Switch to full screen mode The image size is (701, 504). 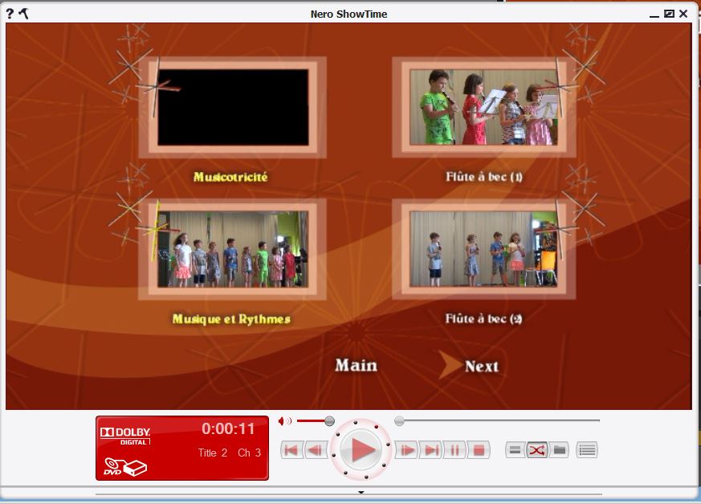click(x=669, y=14)
